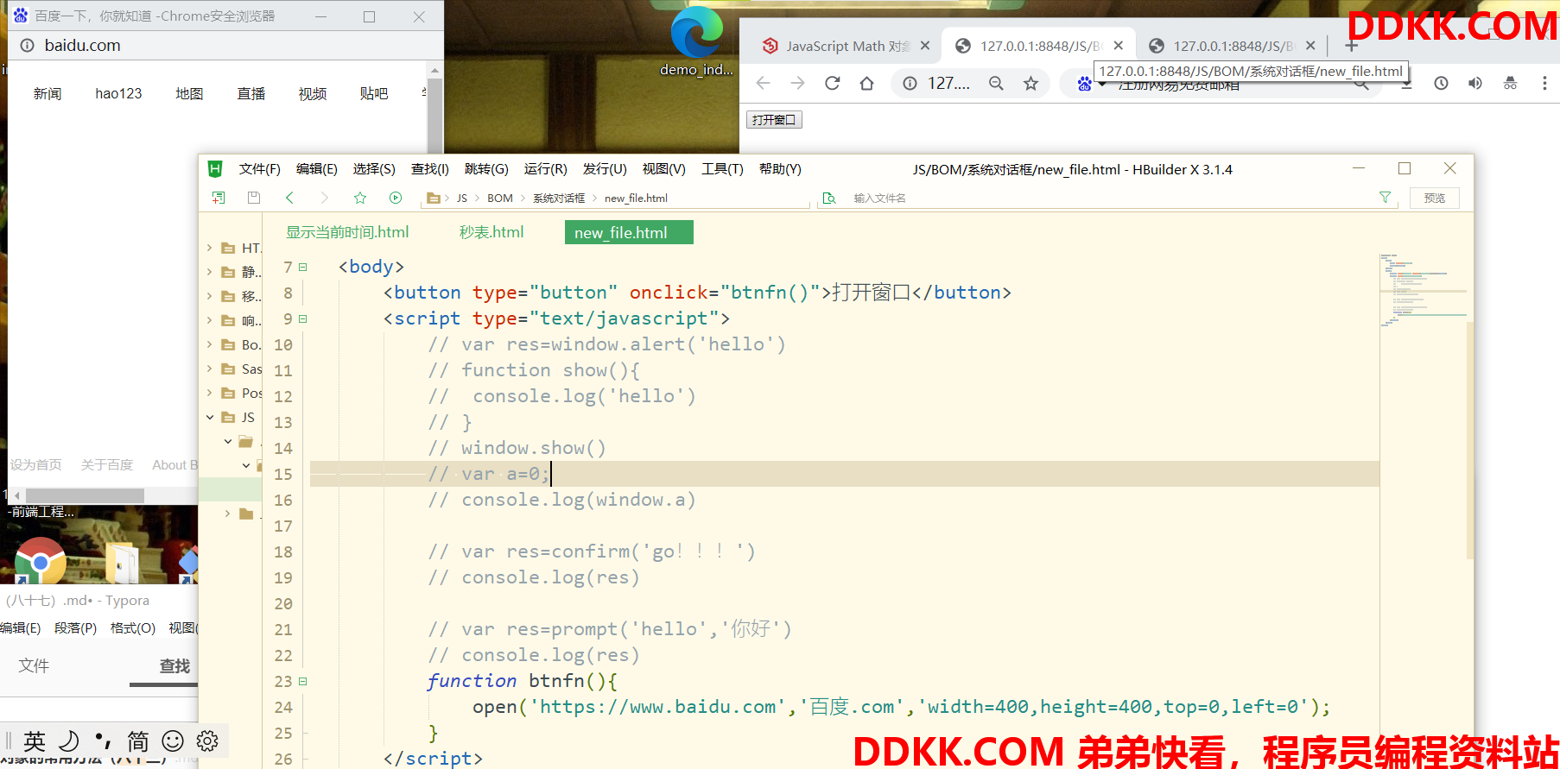
Task: Click the speaker volume icon in browser
Action: point(1475,83)
